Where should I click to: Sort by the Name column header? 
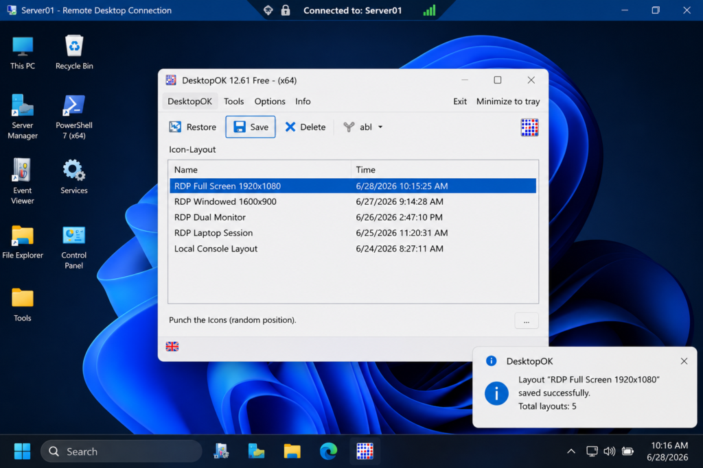[260, 169]
